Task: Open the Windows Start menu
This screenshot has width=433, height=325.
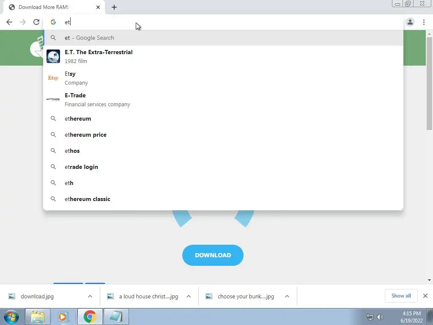Action: pyautogui.click(x=11, y=317)
